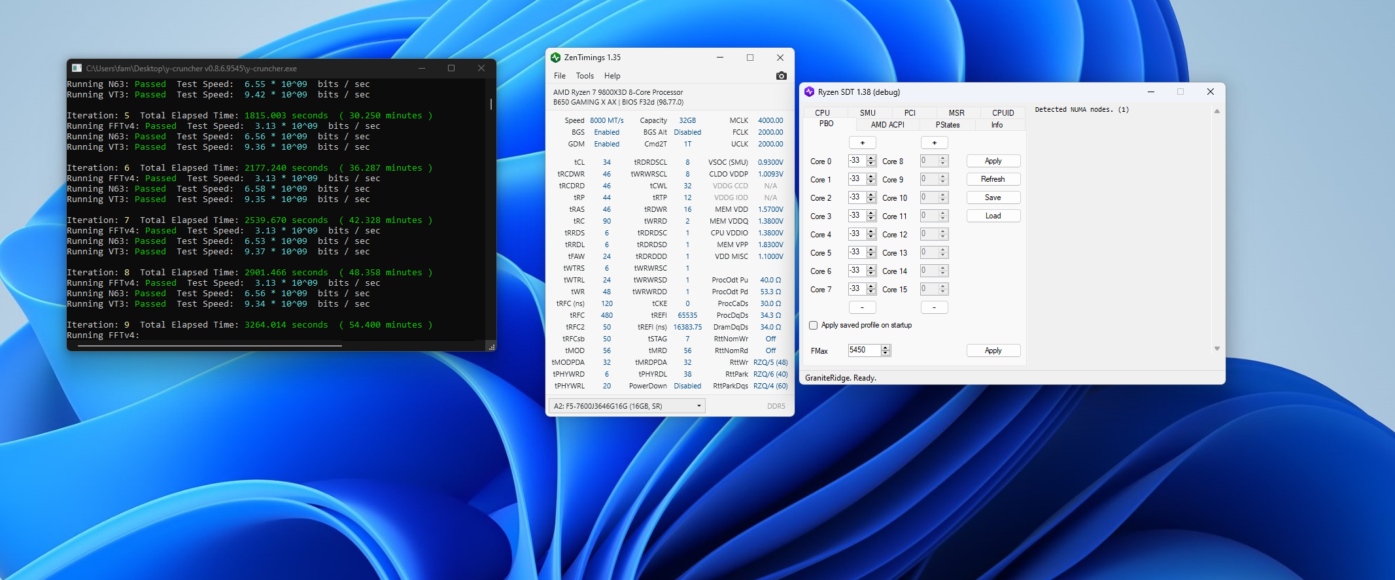Viewport: 1395px width, 580px height.
Task: Open the PStates tab
Action: (x=947, y=125)
